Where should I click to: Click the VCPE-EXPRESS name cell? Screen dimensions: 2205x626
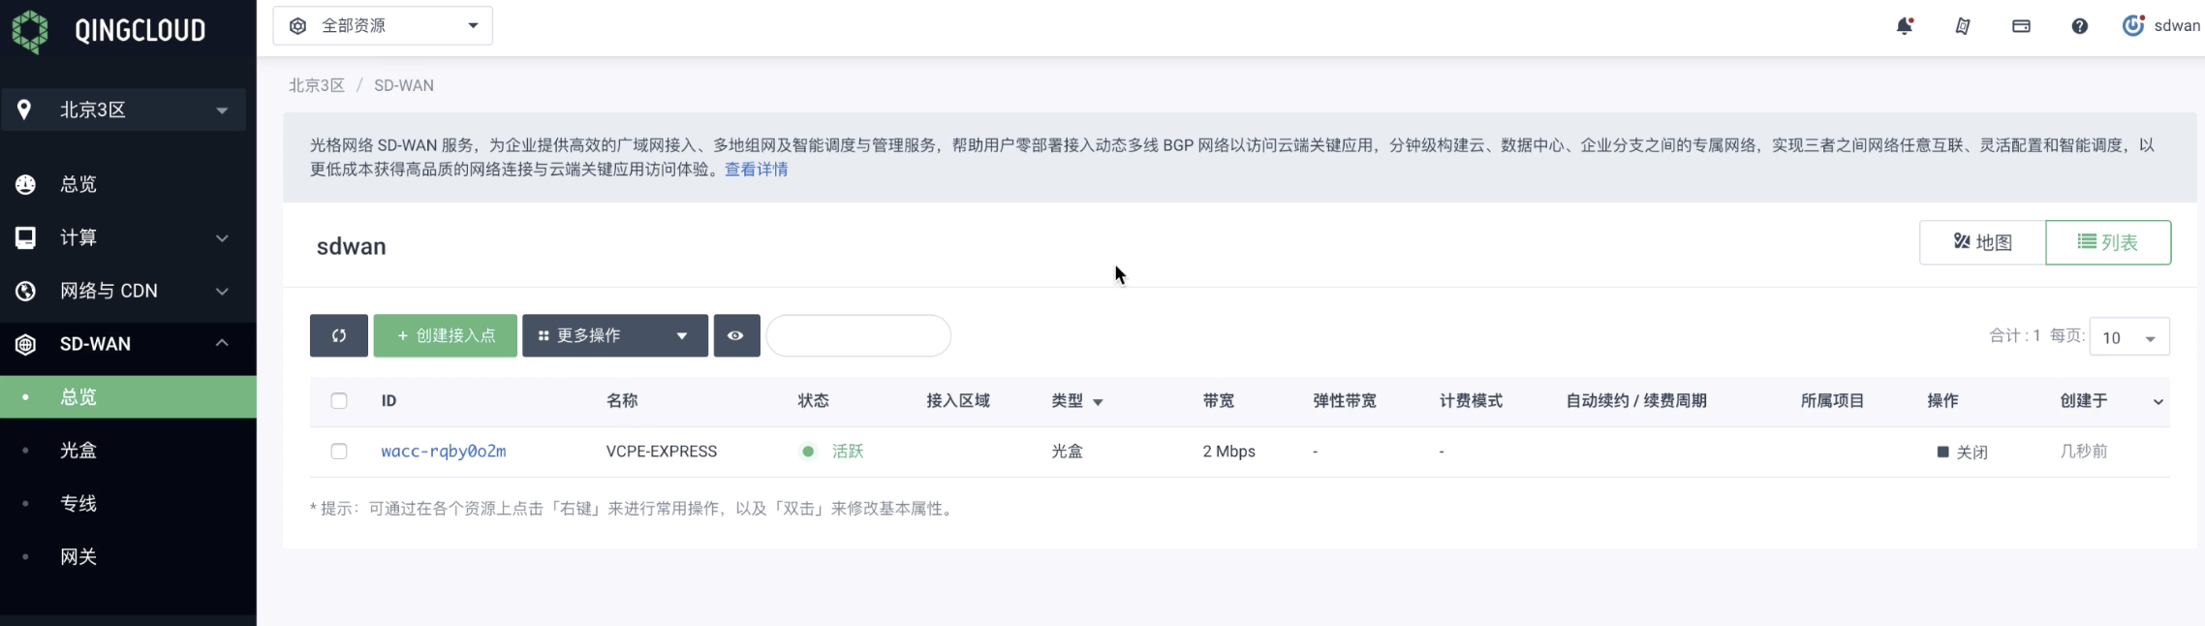point(662,452)
